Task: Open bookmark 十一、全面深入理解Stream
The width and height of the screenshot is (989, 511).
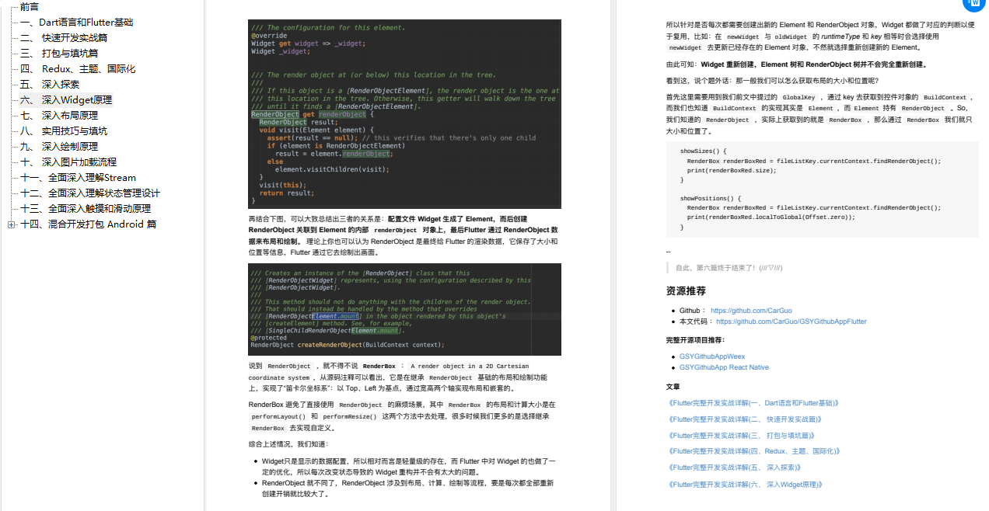Action: click(x=78, y=177)
